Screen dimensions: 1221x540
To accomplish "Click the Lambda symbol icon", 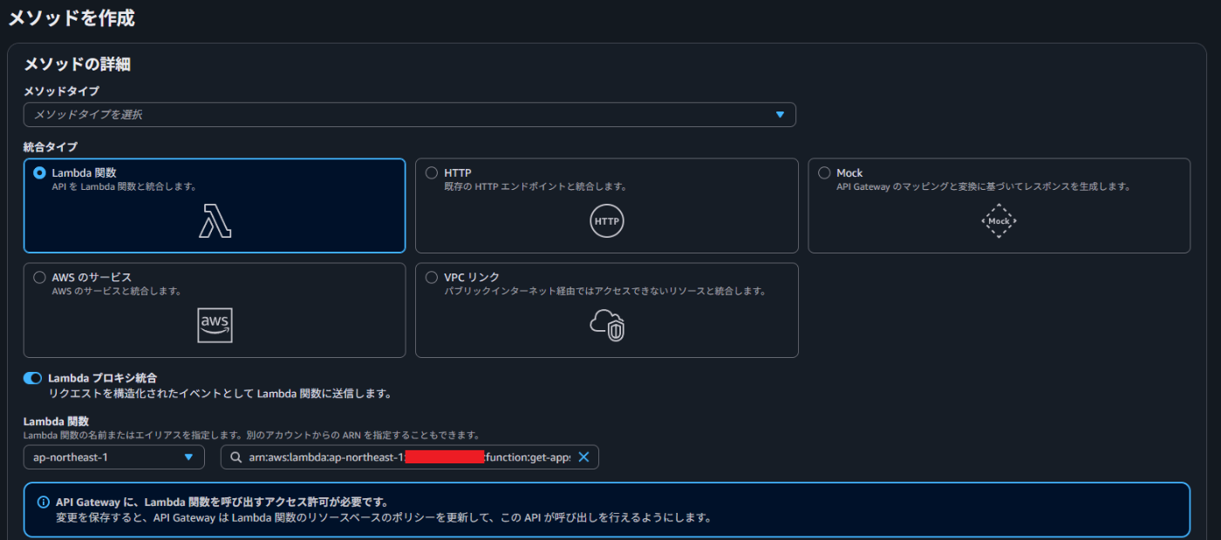I will coord(215,221).
